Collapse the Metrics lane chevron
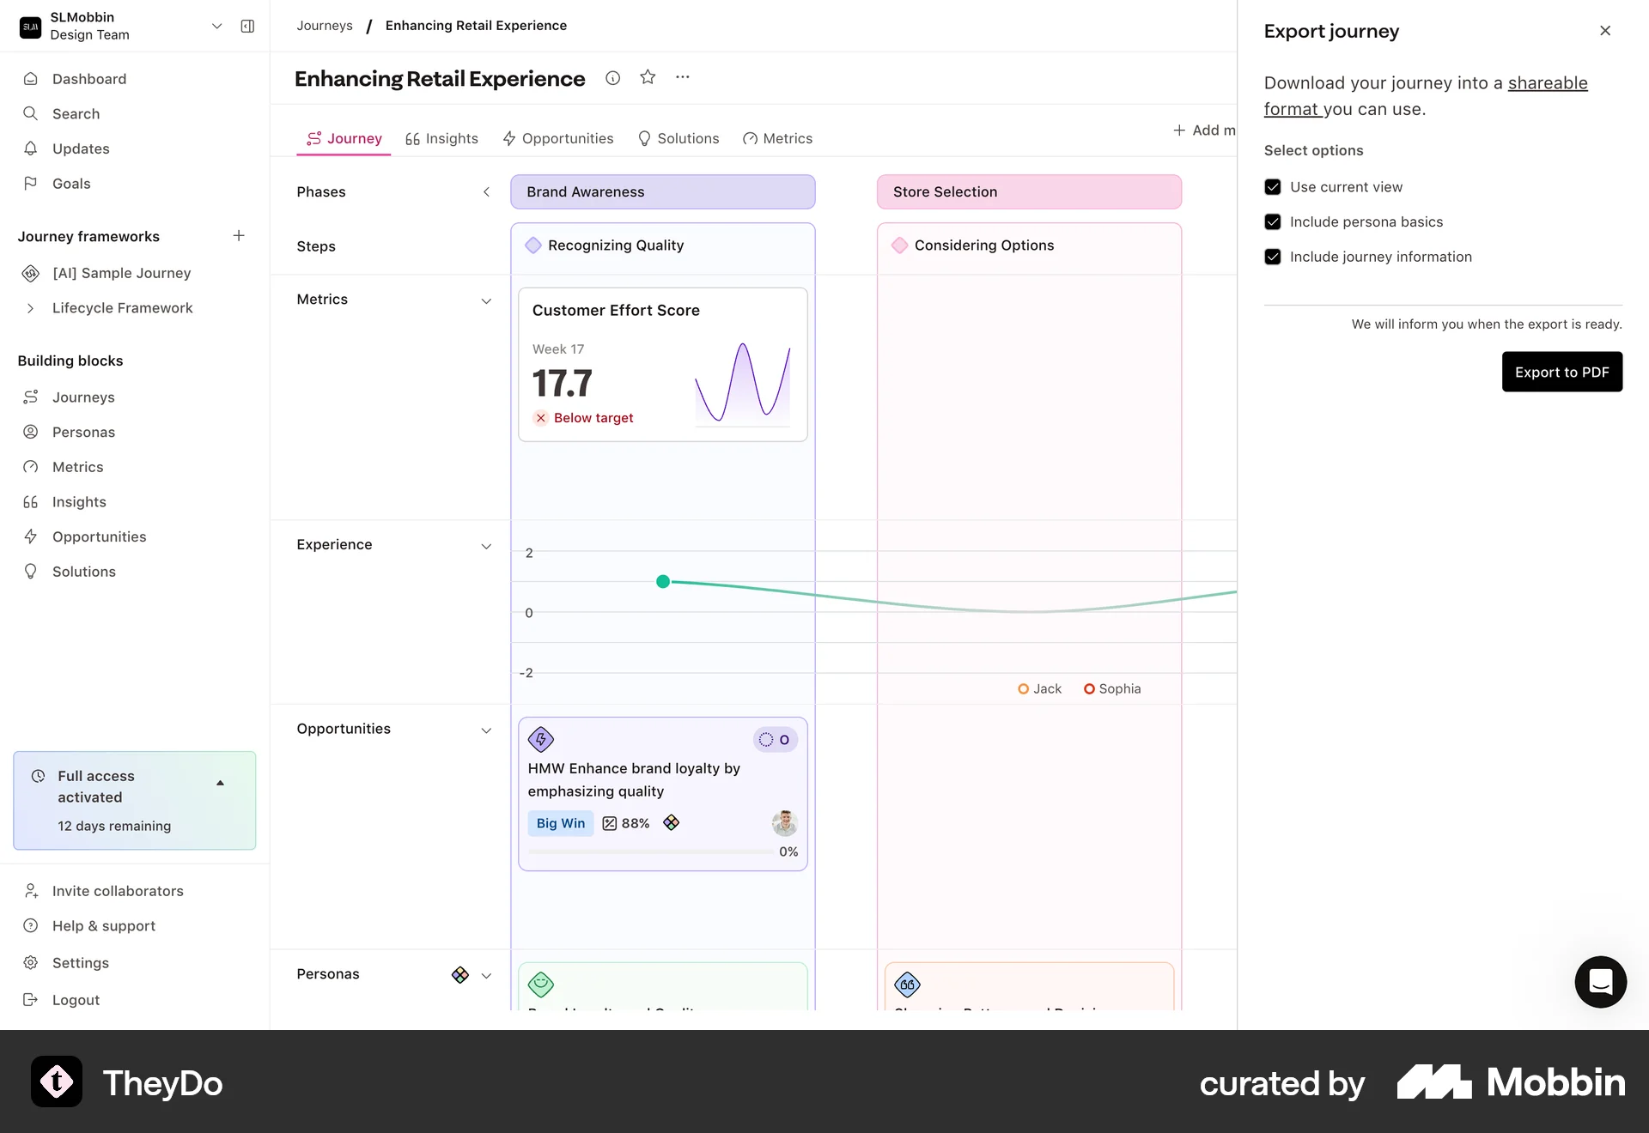Viewport: 1649px width, 1133px height. 486,300
